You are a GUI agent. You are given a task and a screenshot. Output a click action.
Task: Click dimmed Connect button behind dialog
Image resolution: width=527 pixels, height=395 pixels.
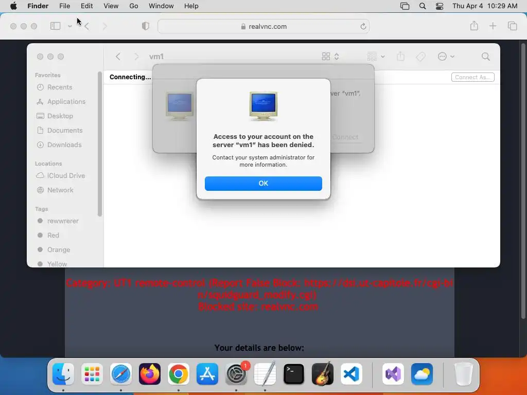point(345,137)
